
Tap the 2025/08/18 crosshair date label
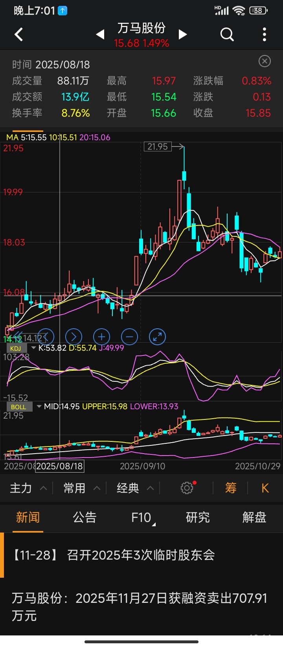click(x=59, y=466)
